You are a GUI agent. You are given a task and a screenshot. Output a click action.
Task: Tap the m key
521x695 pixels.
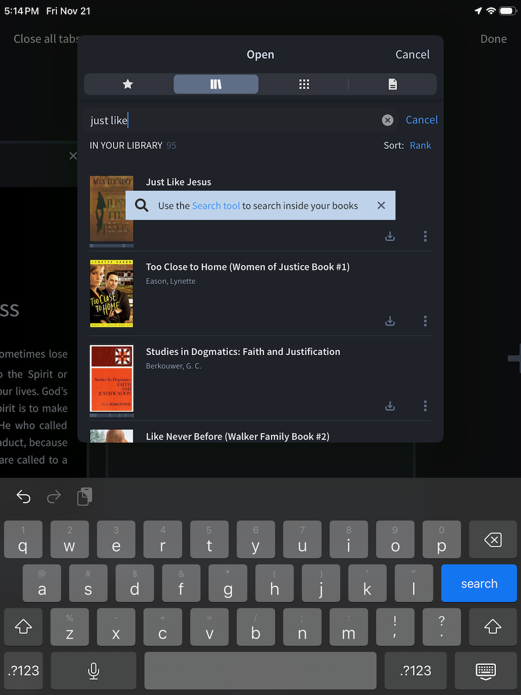(x=348, y=627)
